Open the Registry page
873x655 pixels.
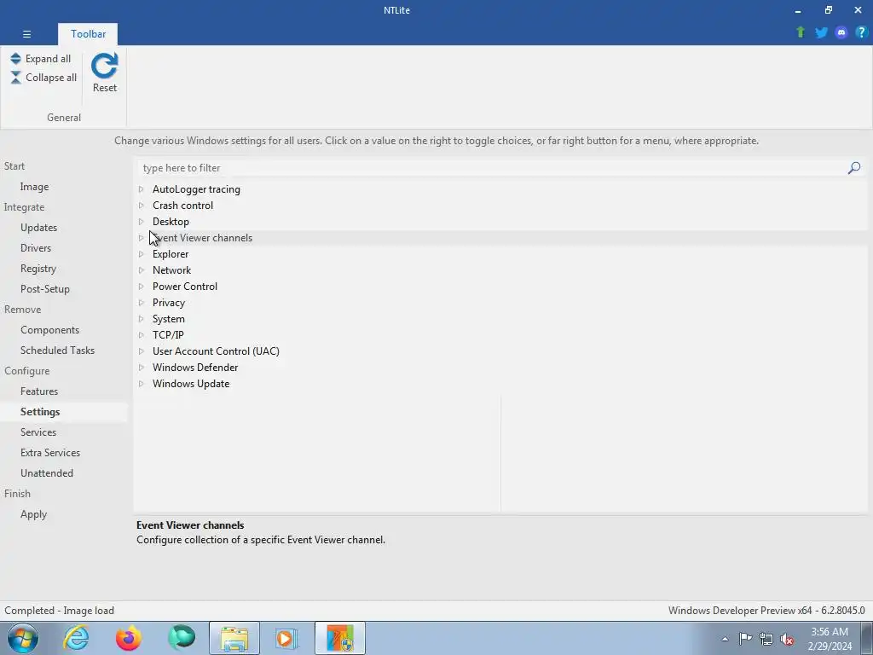[38, 269]
